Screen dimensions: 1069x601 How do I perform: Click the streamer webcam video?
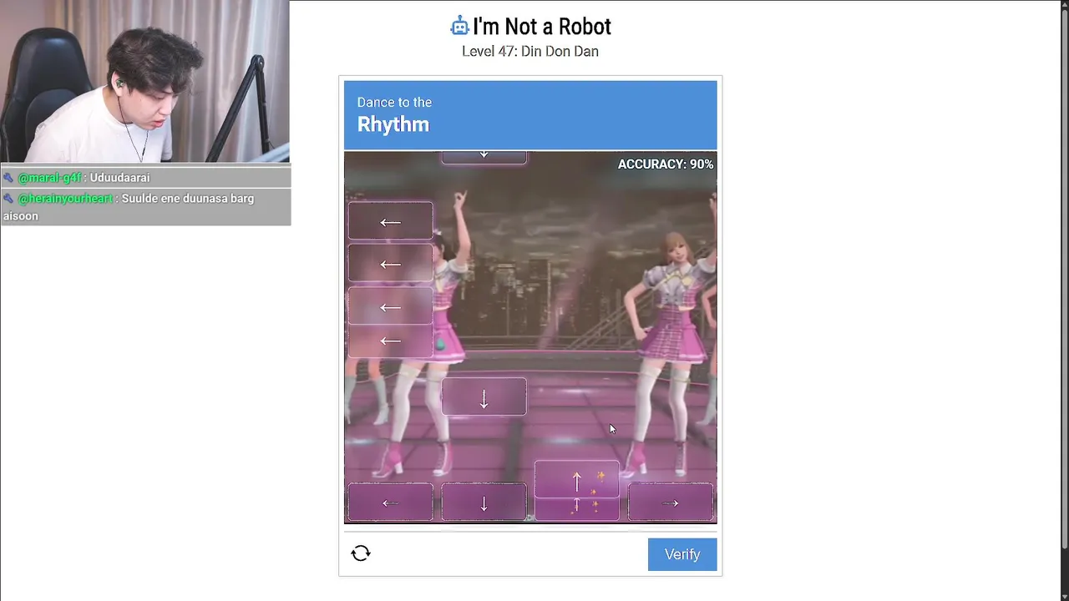click(x=144, y=81)
